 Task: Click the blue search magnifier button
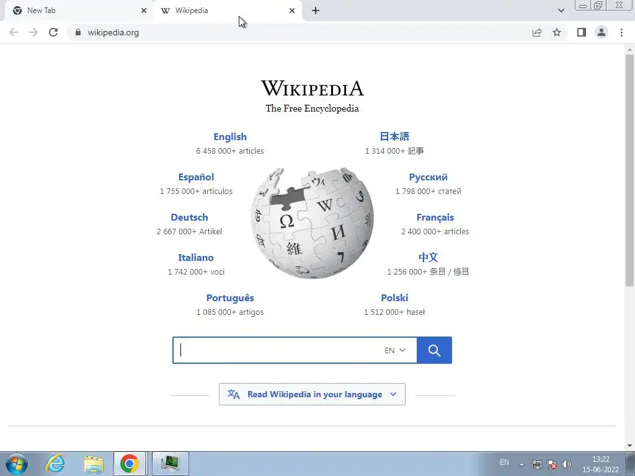[434, 350]
